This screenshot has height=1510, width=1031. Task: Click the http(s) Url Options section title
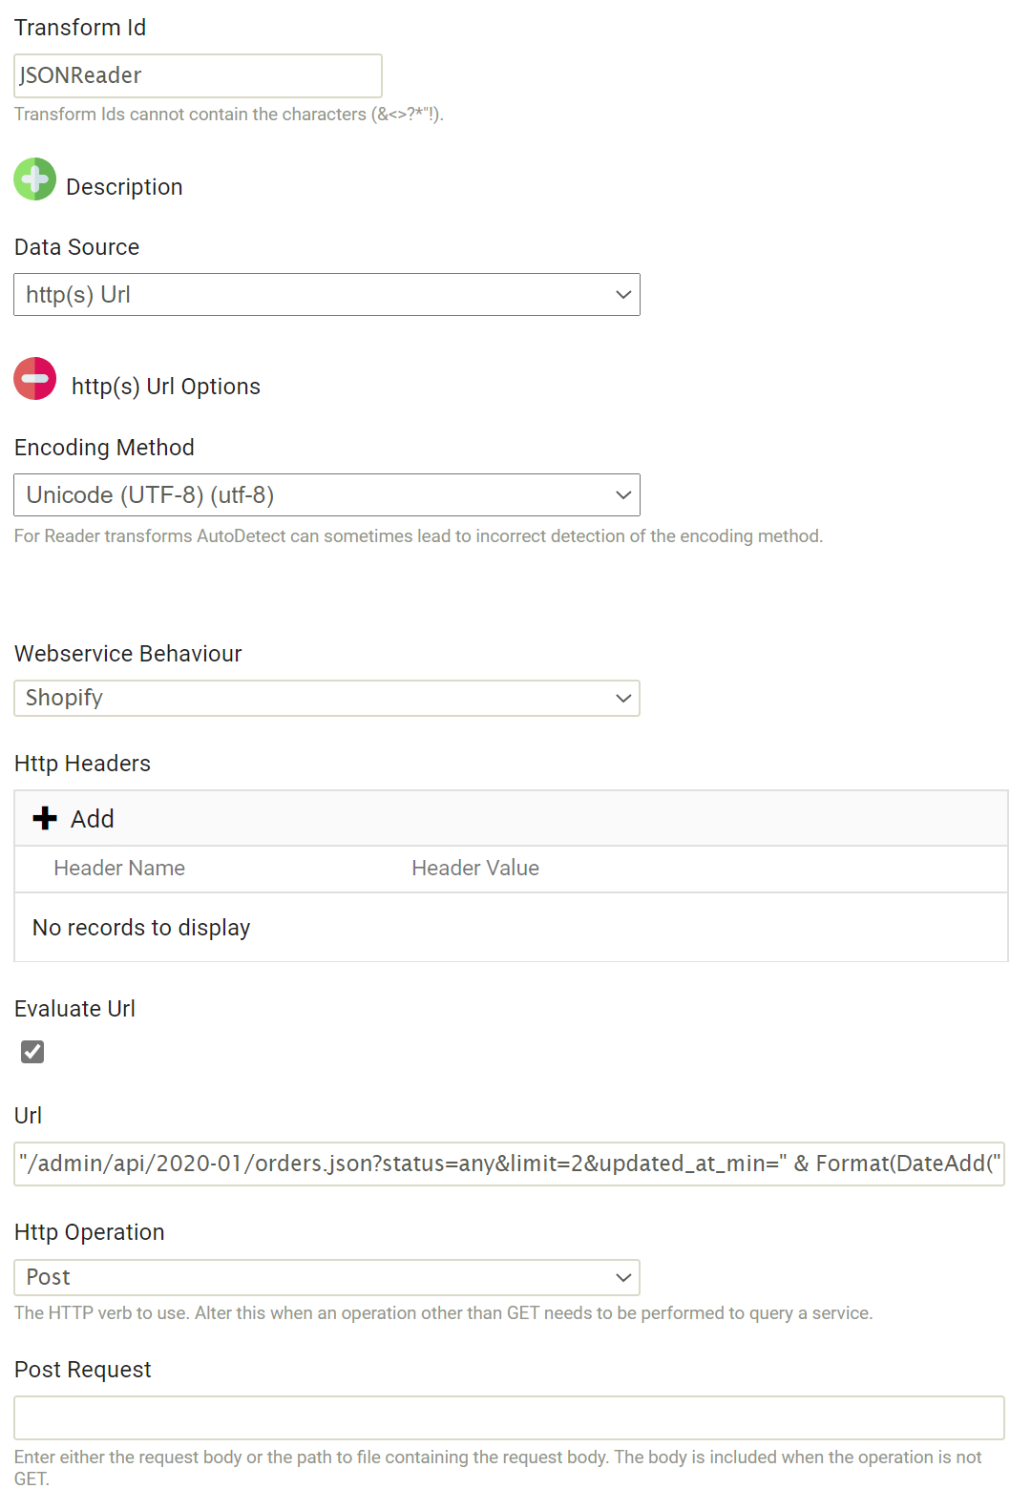pos(166,387)
